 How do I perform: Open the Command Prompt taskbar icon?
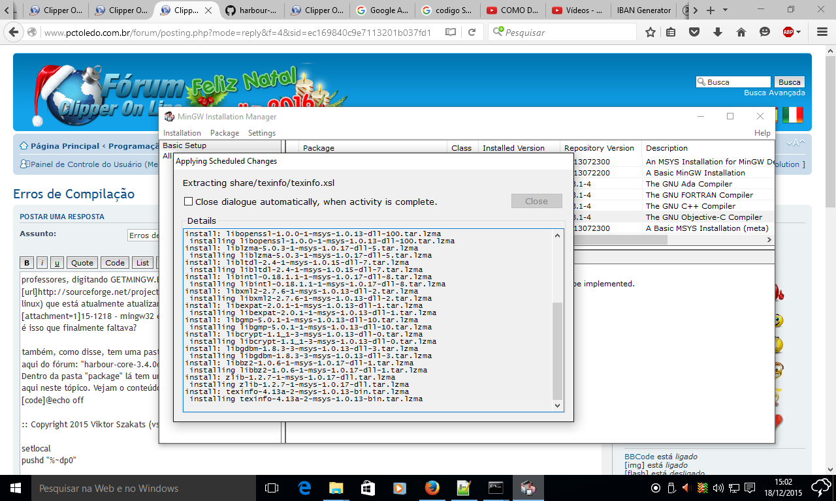point(496,488)
